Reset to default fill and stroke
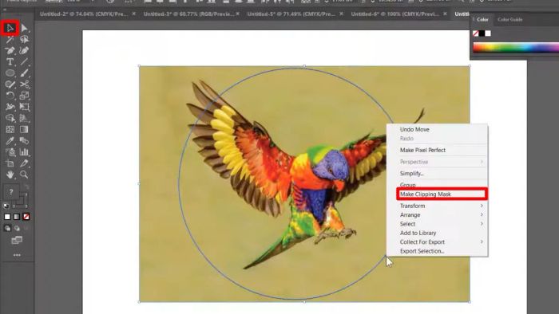559x314 pixels. coord(6,206)
